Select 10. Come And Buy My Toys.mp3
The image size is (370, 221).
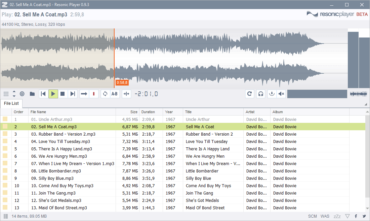click(62, 186)
